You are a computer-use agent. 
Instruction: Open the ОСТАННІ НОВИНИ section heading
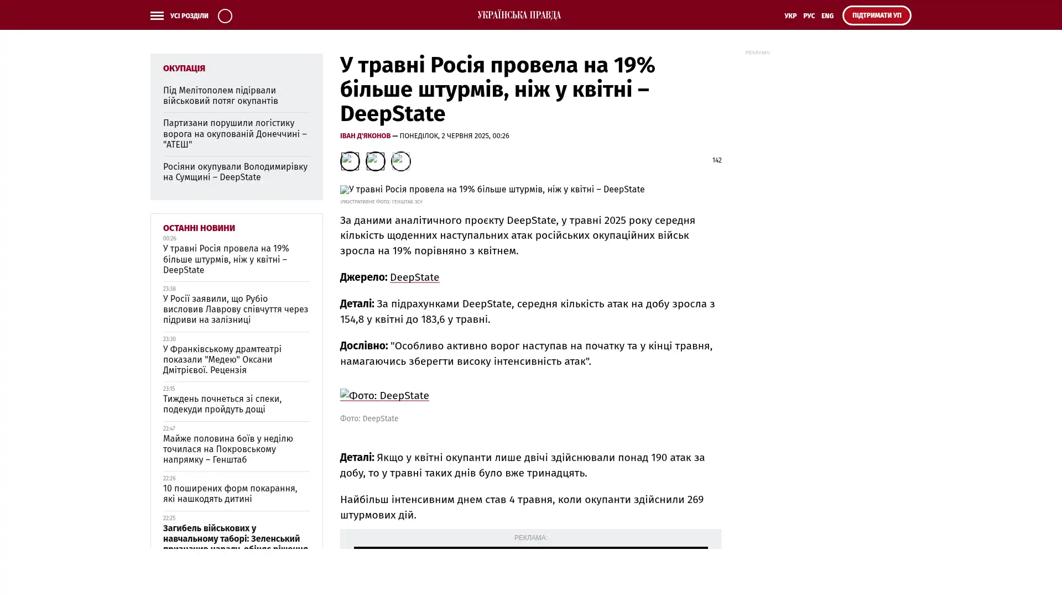coord(199,228)
